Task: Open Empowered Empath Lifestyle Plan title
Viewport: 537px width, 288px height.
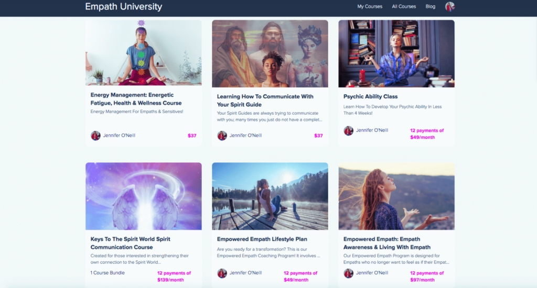Action: pyautogui.click(x=262, y=239)
